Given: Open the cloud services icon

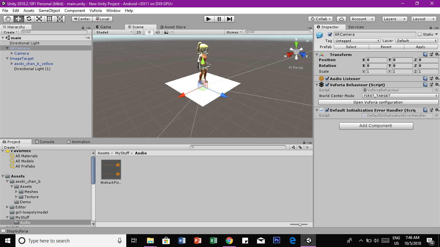Looking at the screenshot, I should pyautogui.click(x=341, y=19).
